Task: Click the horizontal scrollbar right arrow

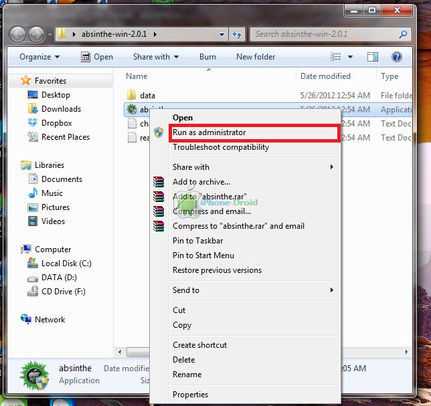Action: click(x=406, y=352)
